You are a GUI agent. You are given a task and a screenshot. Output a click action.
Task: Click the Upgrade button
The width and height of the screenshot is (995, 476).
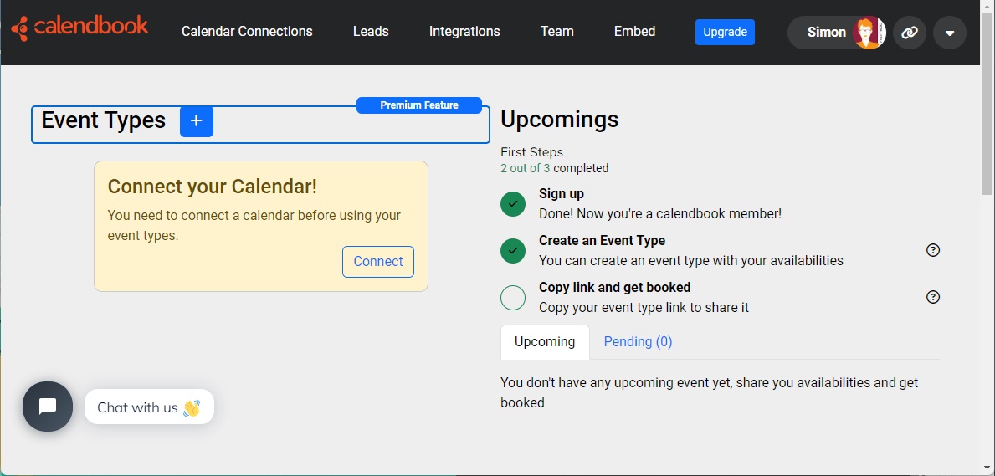click(x=725, y=33)
